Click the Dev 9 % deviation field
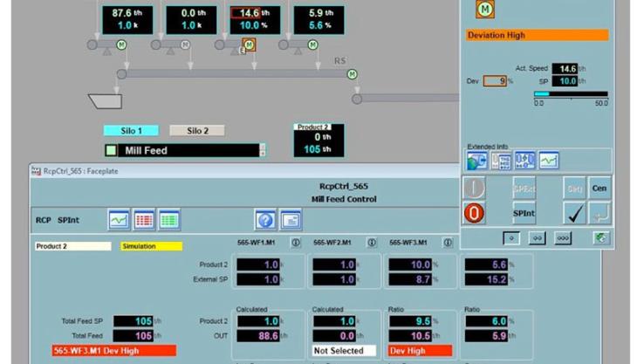The height and width of the screenshot is (364, 637). point(495,81)
